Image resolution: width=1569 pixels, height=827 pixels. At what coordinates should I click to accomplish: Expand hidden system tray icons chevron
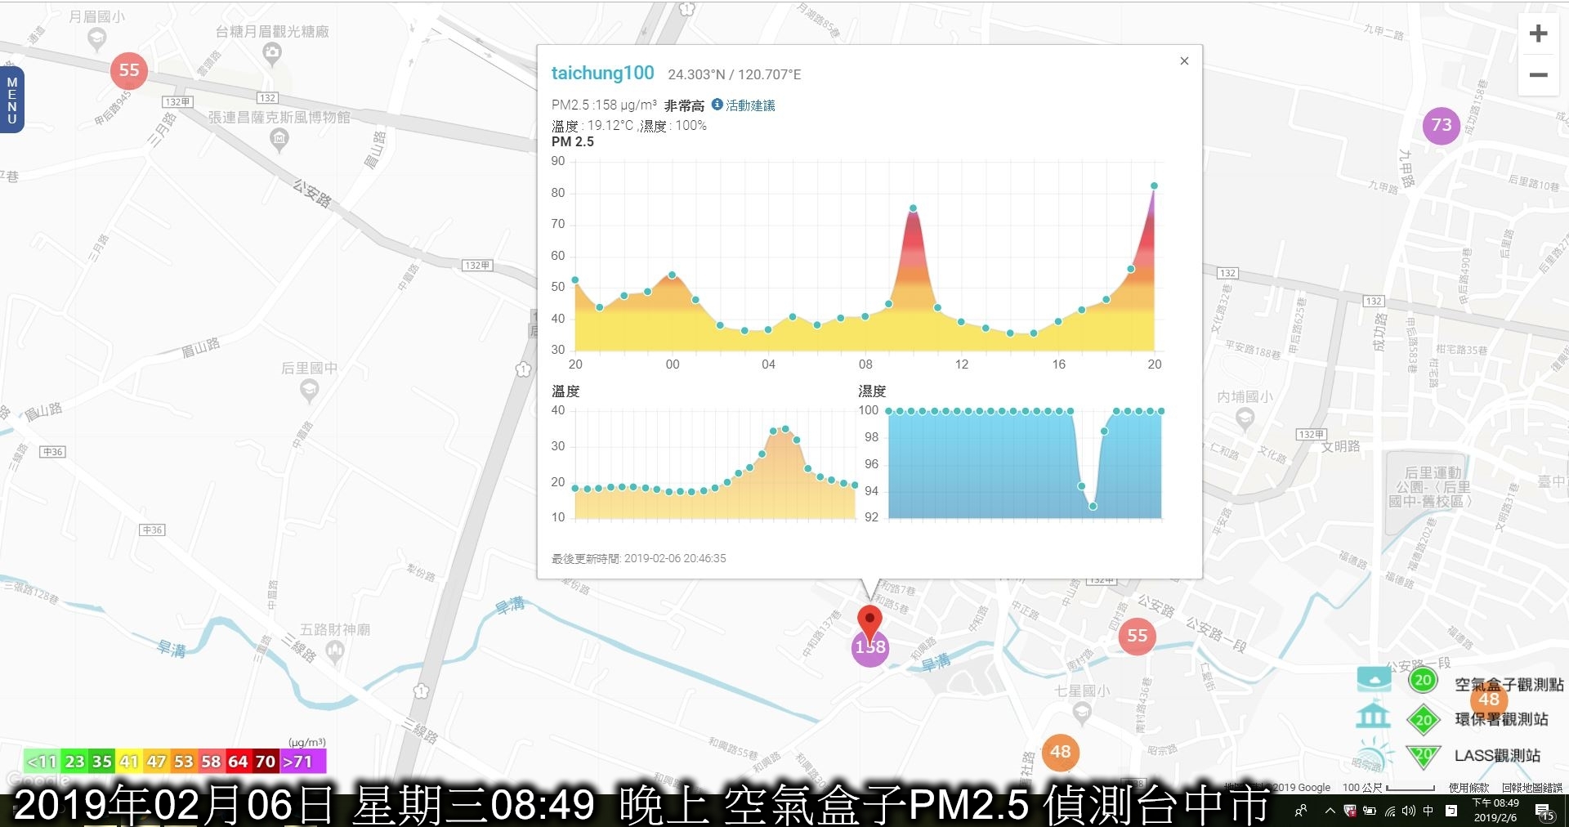coord(1330,811)
